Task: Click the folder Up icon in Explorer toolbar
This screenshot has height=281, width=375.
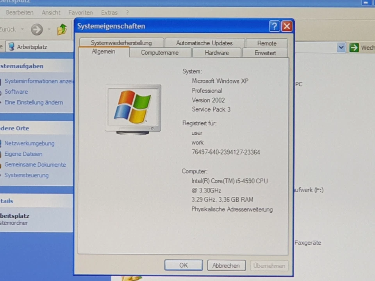Action: (x=62, y=29)
